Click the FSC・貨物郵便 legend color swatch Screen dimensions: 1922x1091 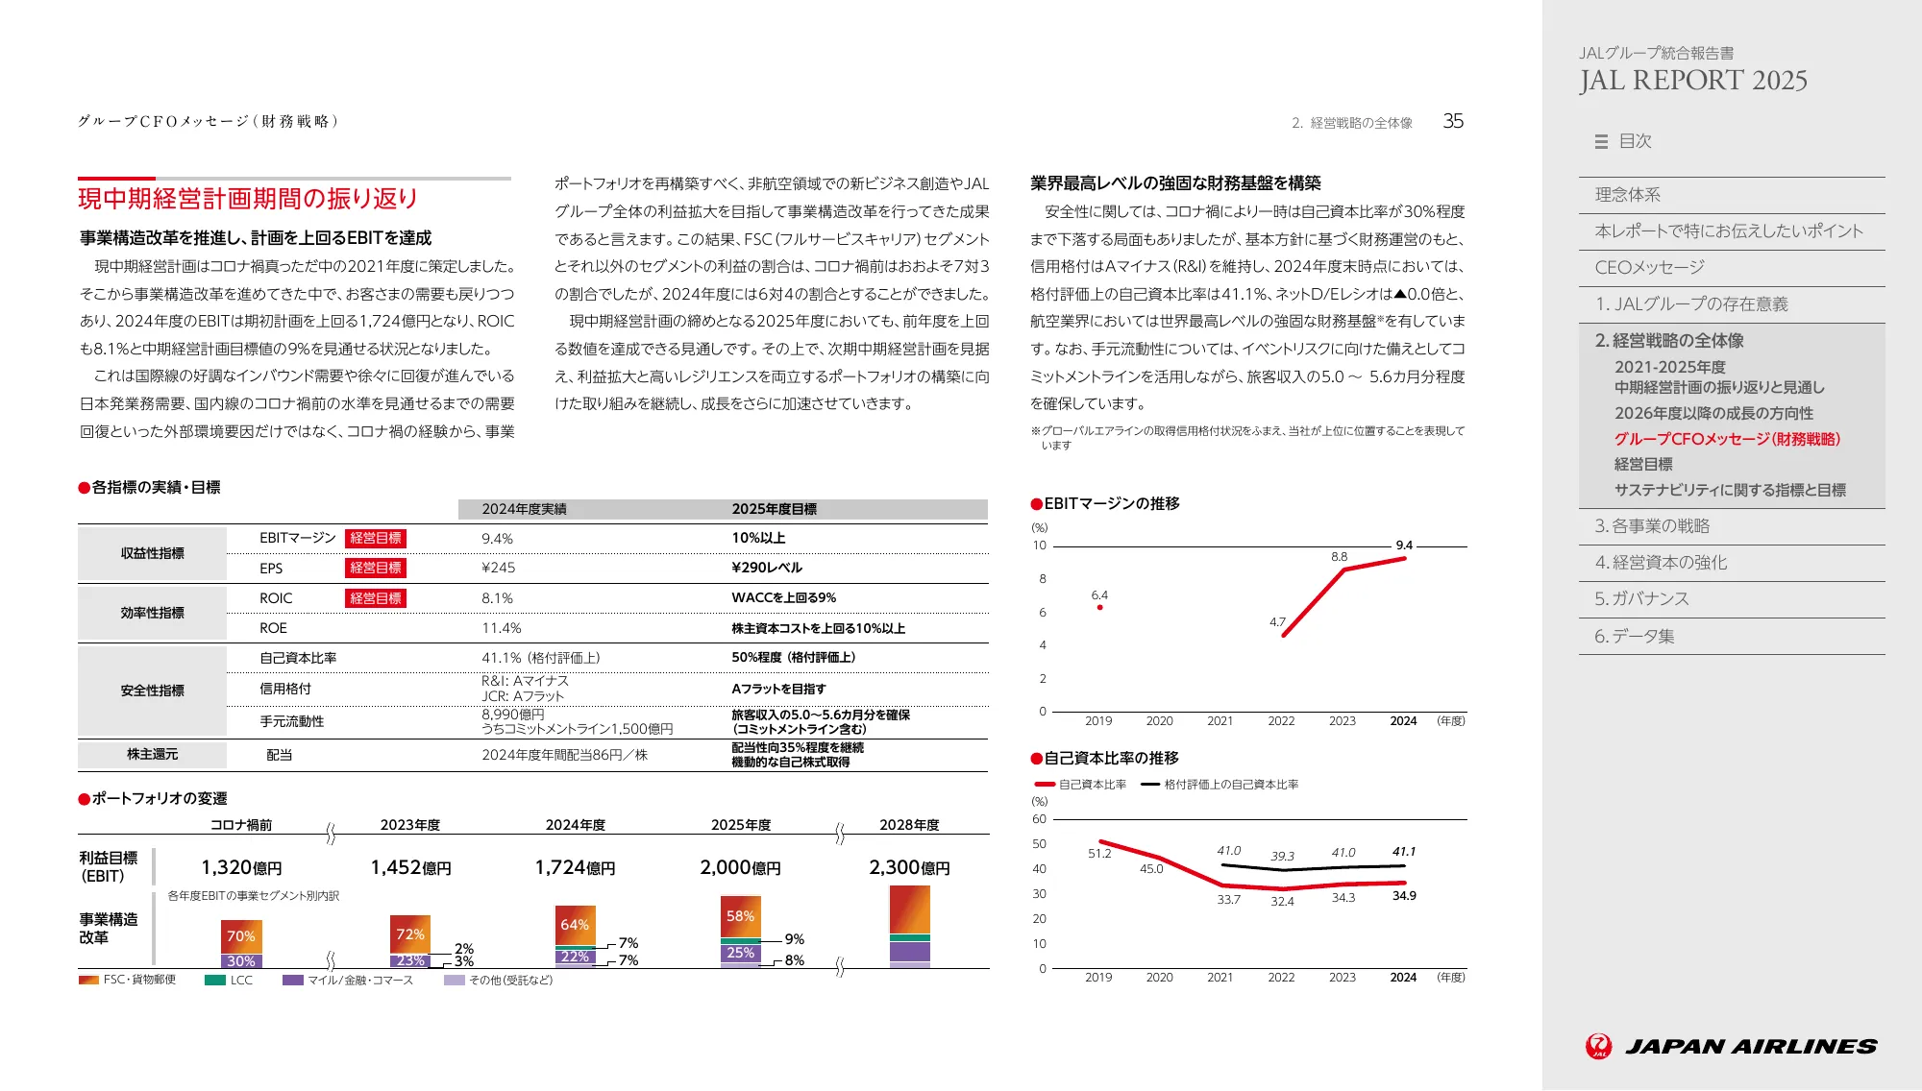click(88, 981)
